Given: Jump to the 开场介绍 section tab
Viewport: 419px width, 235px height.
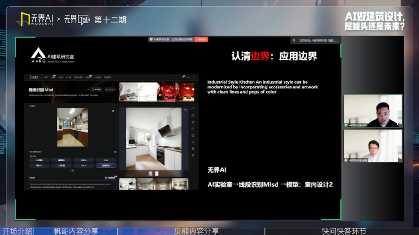Looking at the screenshot, I should point(17,231).
